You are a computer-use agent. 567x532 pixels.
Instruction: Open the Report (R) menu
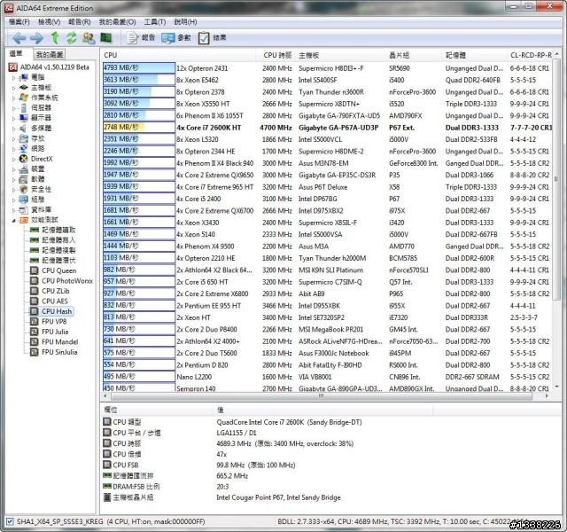[x=79, y=21]
